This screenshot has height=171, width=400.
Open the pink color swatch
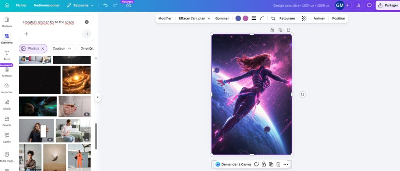pos(246,18)
